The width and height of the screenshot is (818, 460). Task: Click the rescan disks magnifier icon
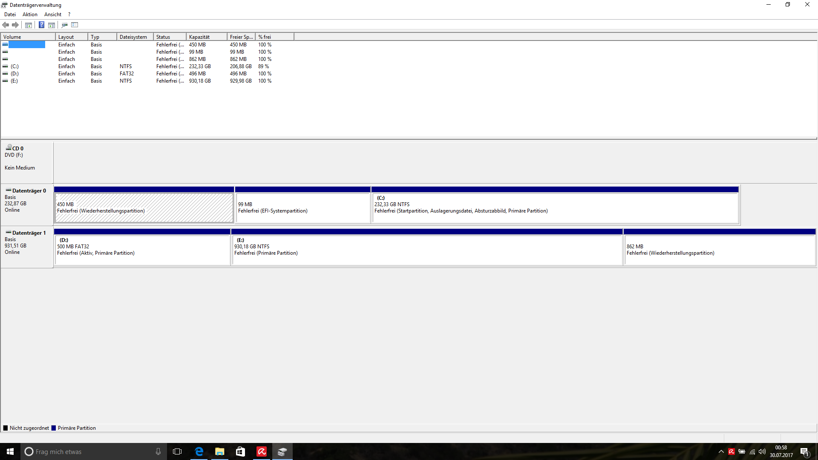[64, 25]
